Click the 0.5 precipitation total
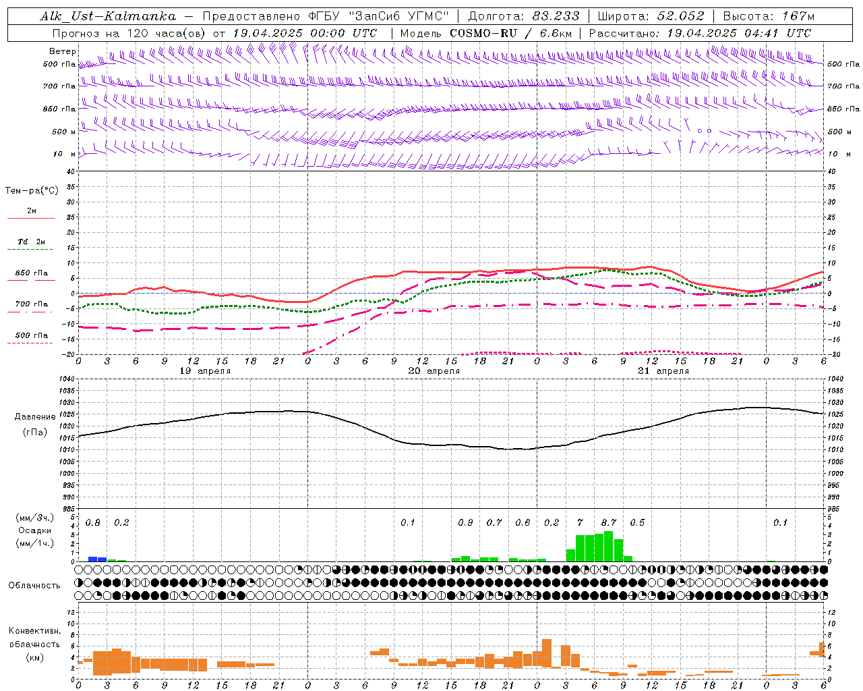The width and height of the screenshot is (863, 691). [637, 523]
